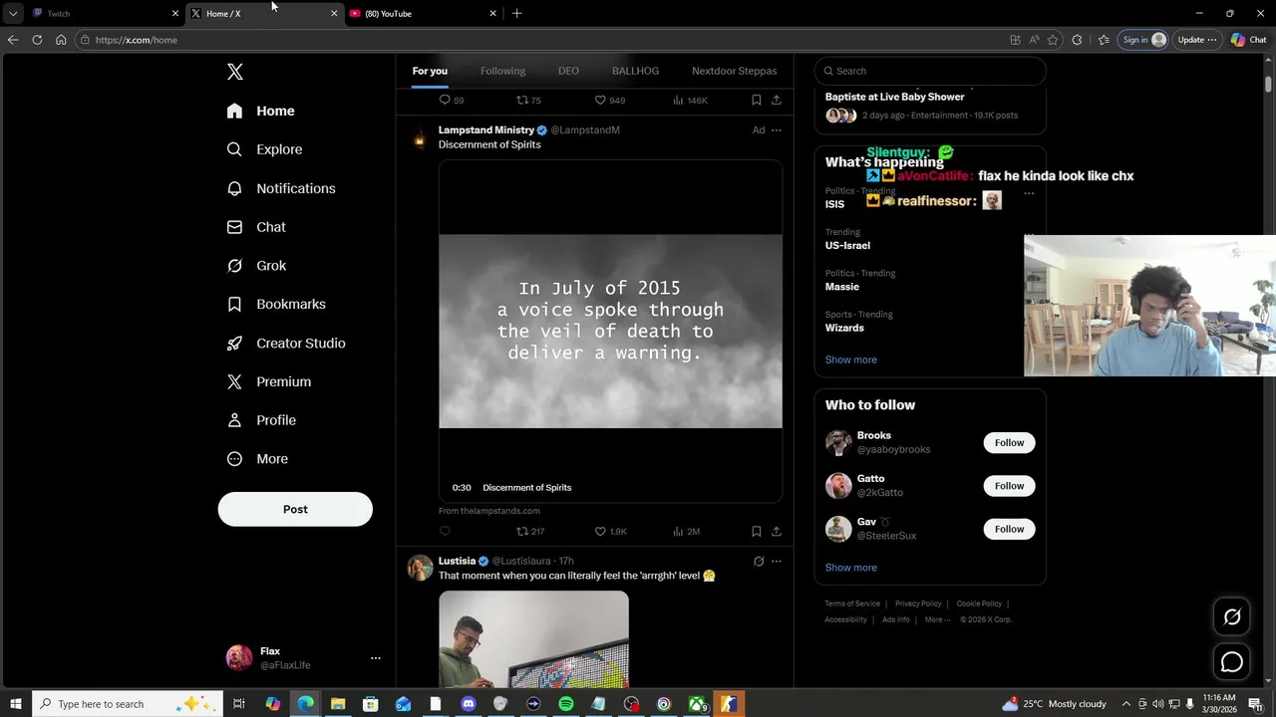Open thelampstands.com source link

pyautogui.click(x=488, y=511)
